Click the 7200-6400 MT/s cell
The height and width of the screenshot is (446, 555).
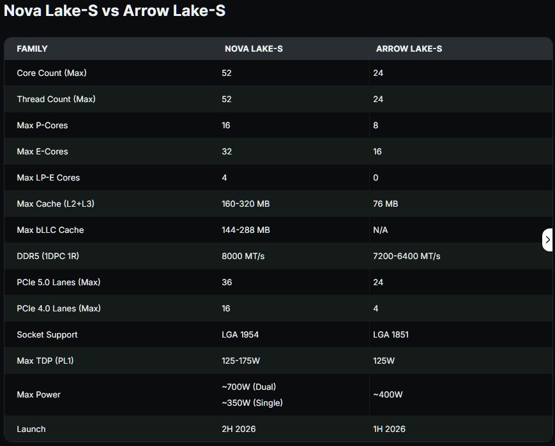[x=407, y=256]
